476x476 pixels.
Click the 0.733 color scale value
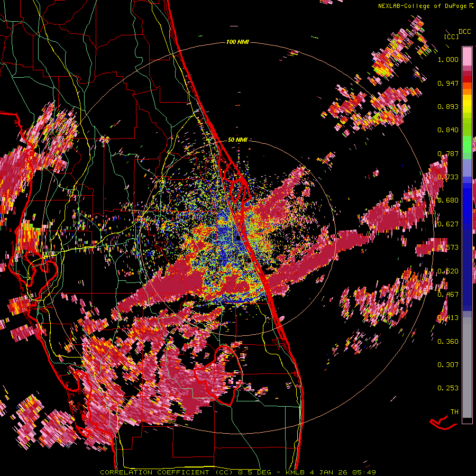point(448,177)
